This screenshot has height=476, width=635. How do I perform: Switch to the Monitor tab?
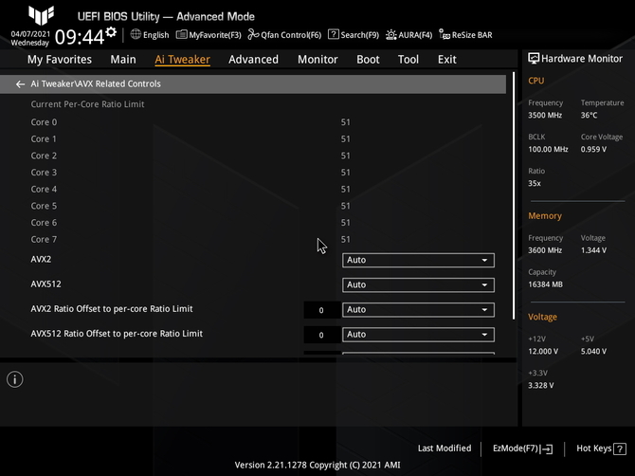click(x=317, y=59)
